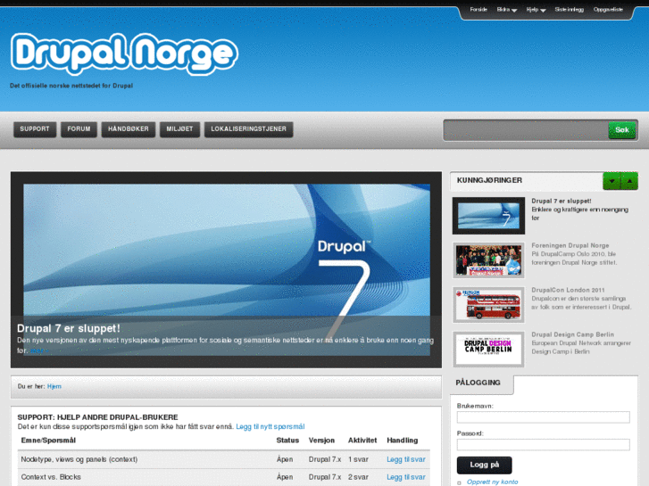
Task: Click the Opprett ny konto link
Action: coord(492,482)
